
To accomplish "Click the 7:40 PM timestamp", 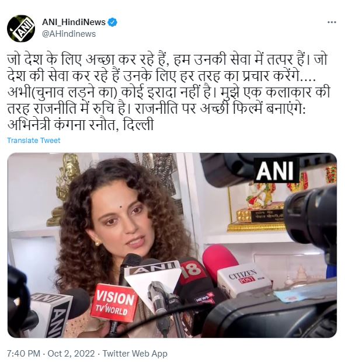I will (x=23, y=354).
